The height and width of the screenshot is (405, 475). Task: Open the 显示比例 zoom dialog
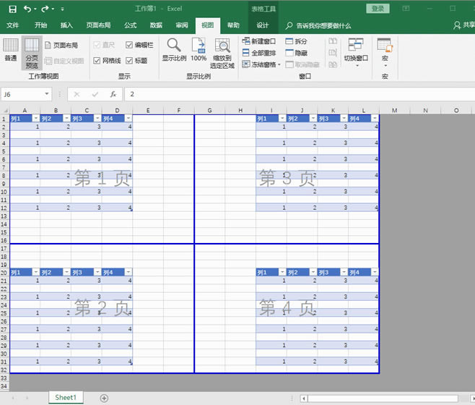pos(174,49)
